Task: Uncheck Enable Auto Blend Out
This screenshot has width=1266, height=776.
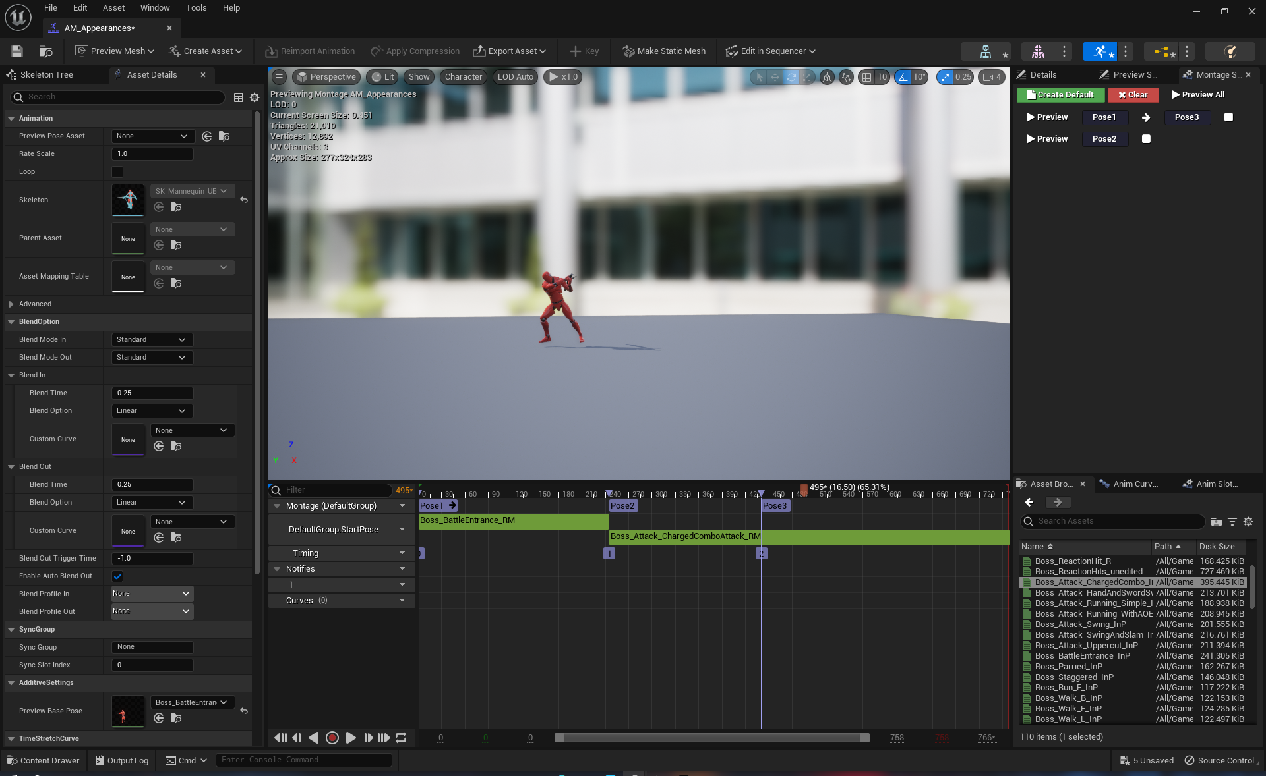Action: pyautogui.click(x=117, y=576)
